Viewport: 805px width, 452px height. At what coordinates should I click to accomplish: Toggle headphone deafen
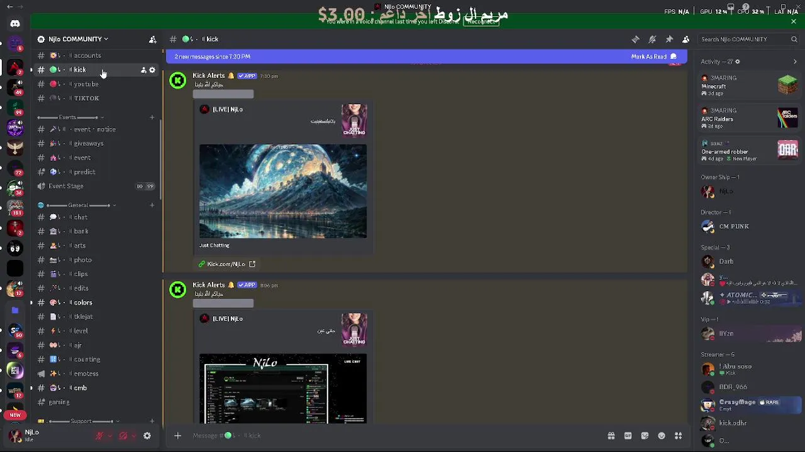(123, 436)
